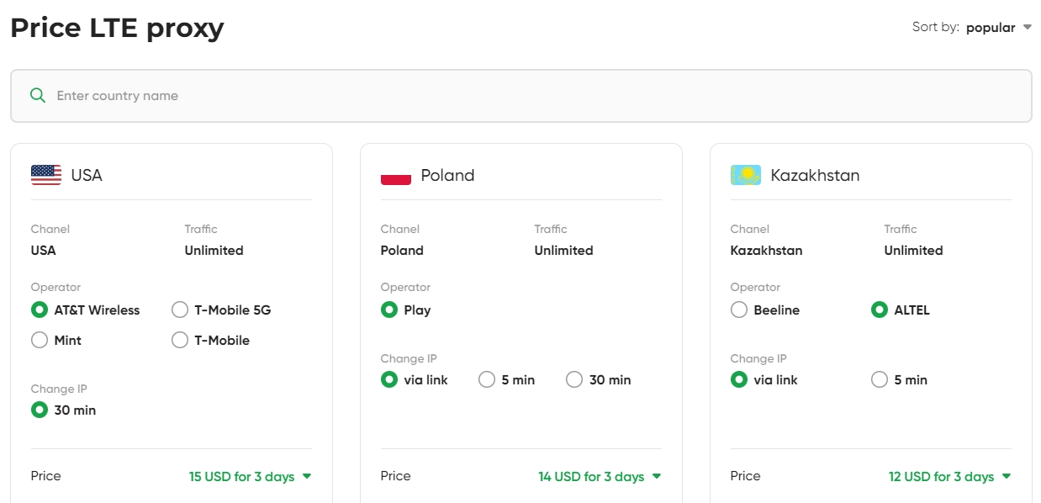The height and width of the screenshot is (503, 1041).
Task: Select T-Mobile 5G operator
Action: 221,310
